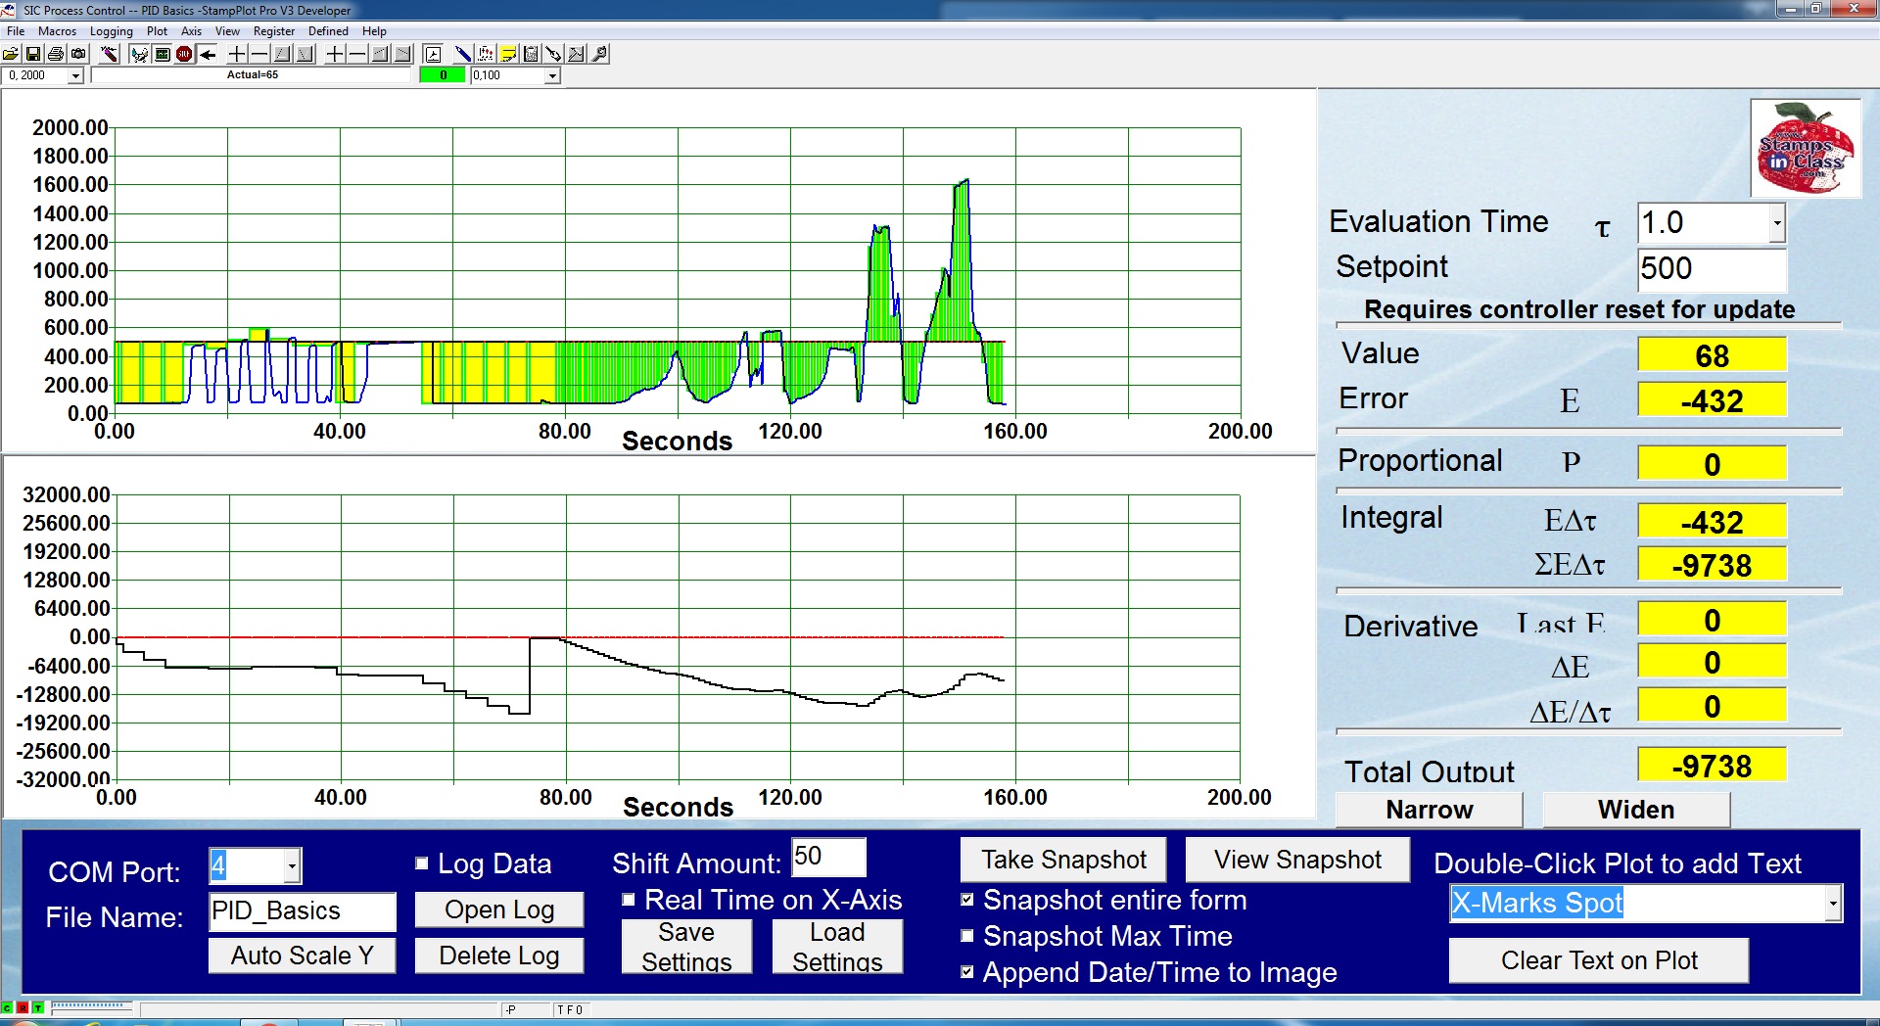Screen dimensions: 1880x1026
Task: Click the connect port plug icon
Action: click(140, 54)
